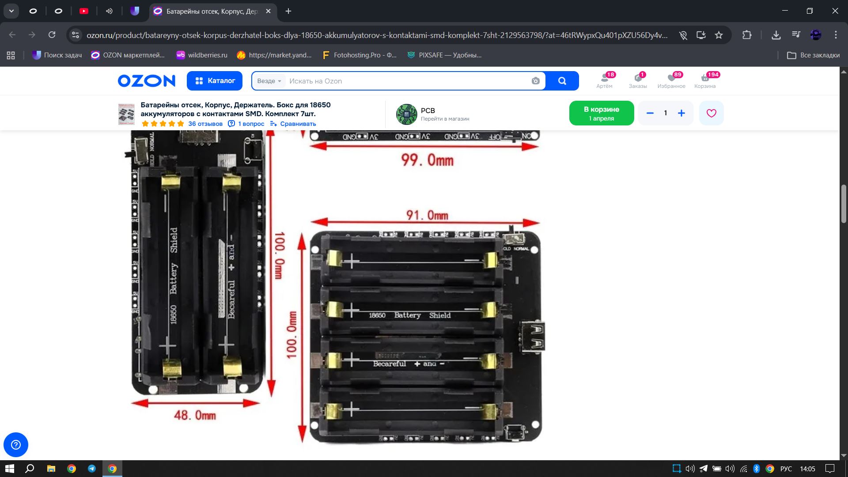The image size is (848, 477).
Task: Open Telegram from the Windows taskbar
Action: (x=92, y=469)
